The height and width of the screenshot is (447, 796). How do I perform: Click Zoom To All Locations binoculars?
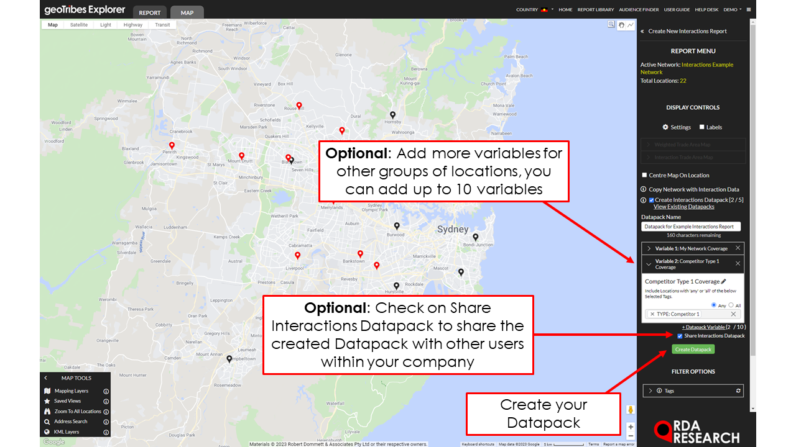click(47, 411)
